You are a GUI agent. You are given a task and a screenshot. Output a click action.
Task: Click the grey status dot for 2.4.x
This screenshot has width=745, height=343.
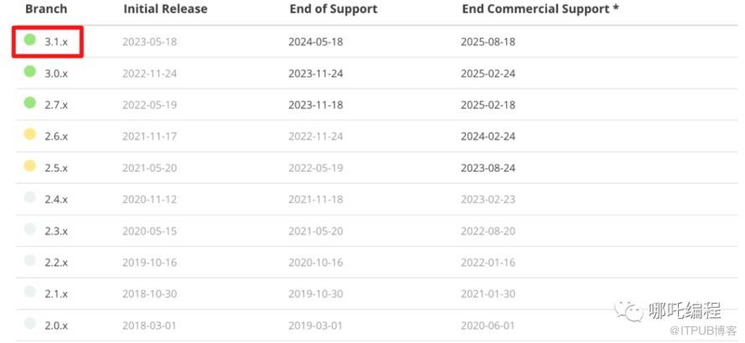pyautogui.click(x=30, y=197)
